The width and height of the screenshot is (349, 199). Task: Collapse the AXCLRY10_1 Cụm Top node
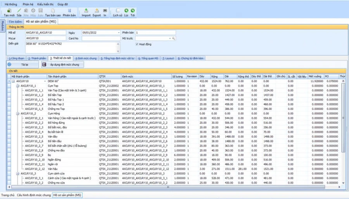[18, 86]
